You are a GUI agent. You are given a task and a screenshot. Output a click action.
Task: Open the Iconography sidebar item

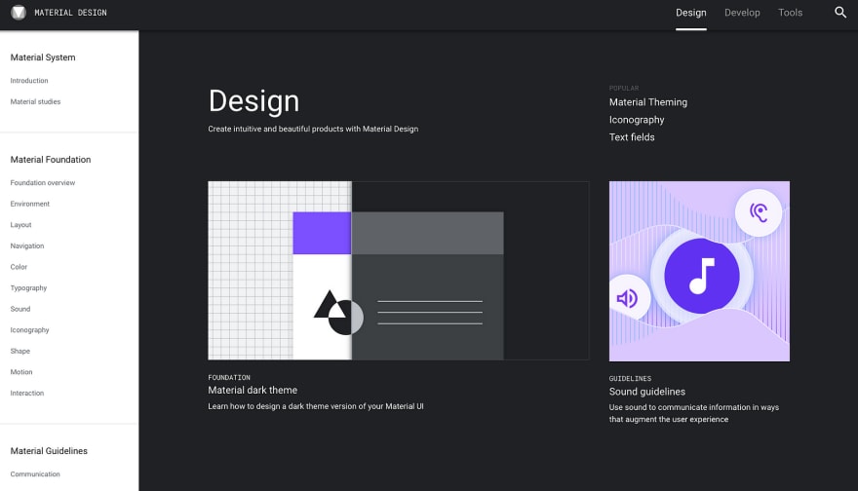[29, 330]
